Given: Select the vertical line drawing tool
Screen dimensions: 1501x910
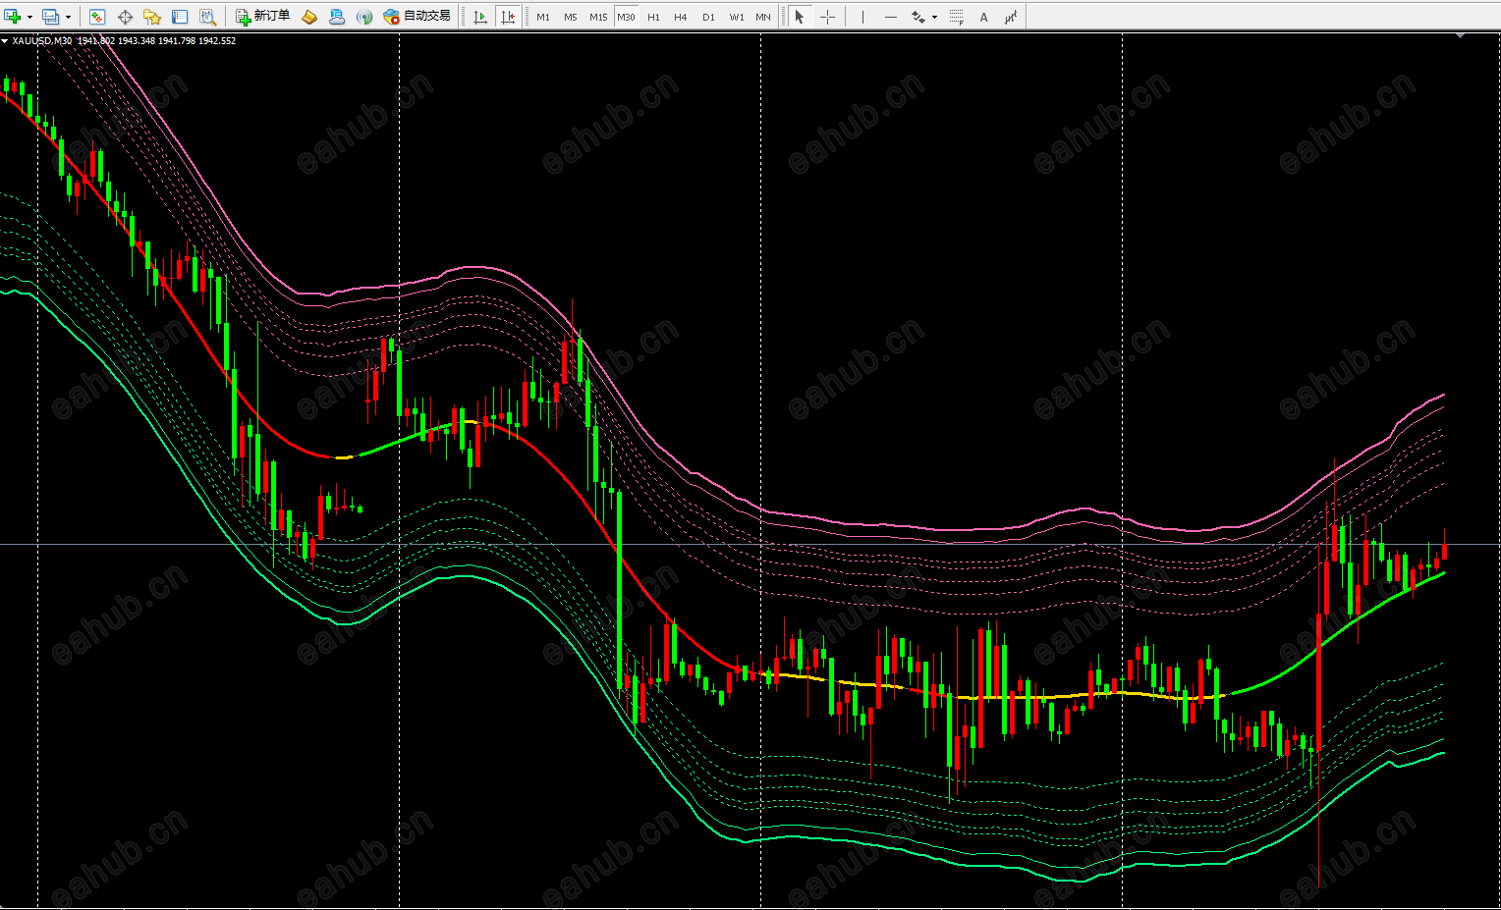Looking at the screenshot, I should (x=862, y=17).
